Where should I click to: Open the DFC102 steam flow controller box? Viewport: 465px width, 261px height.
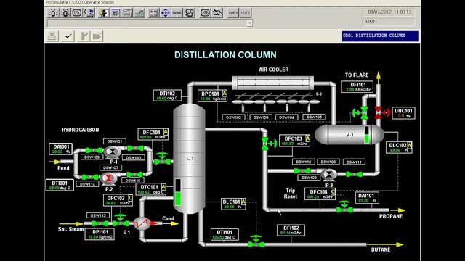point(118,200)
